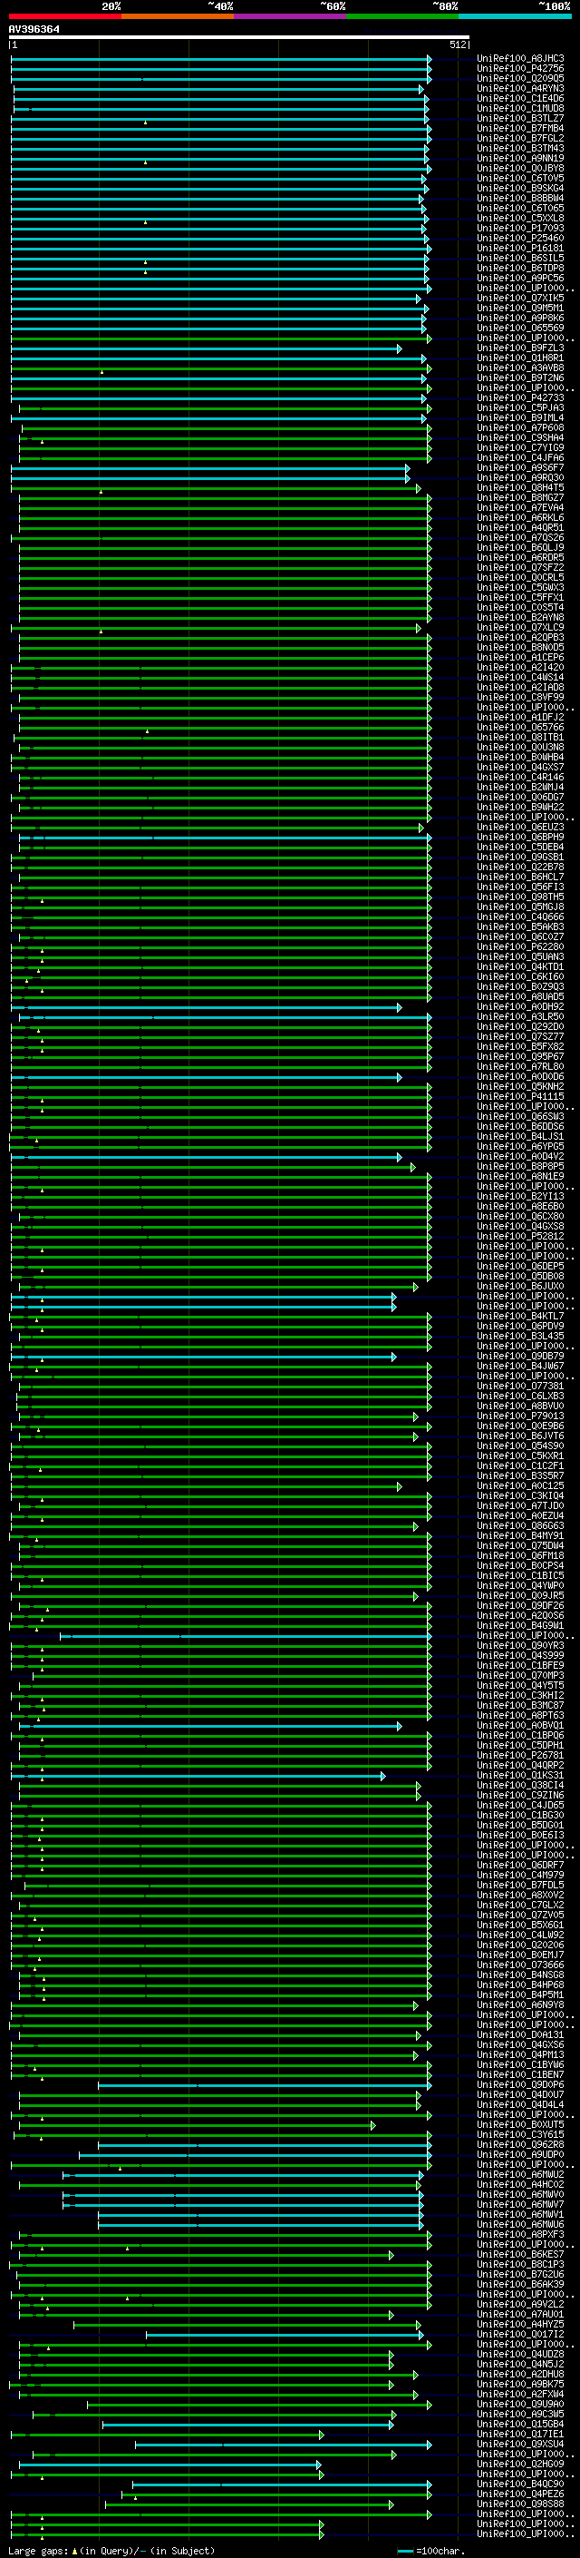Click the 512 end position on the ruler
This screenshot has width=580, height=2558.
coord(457,45)
